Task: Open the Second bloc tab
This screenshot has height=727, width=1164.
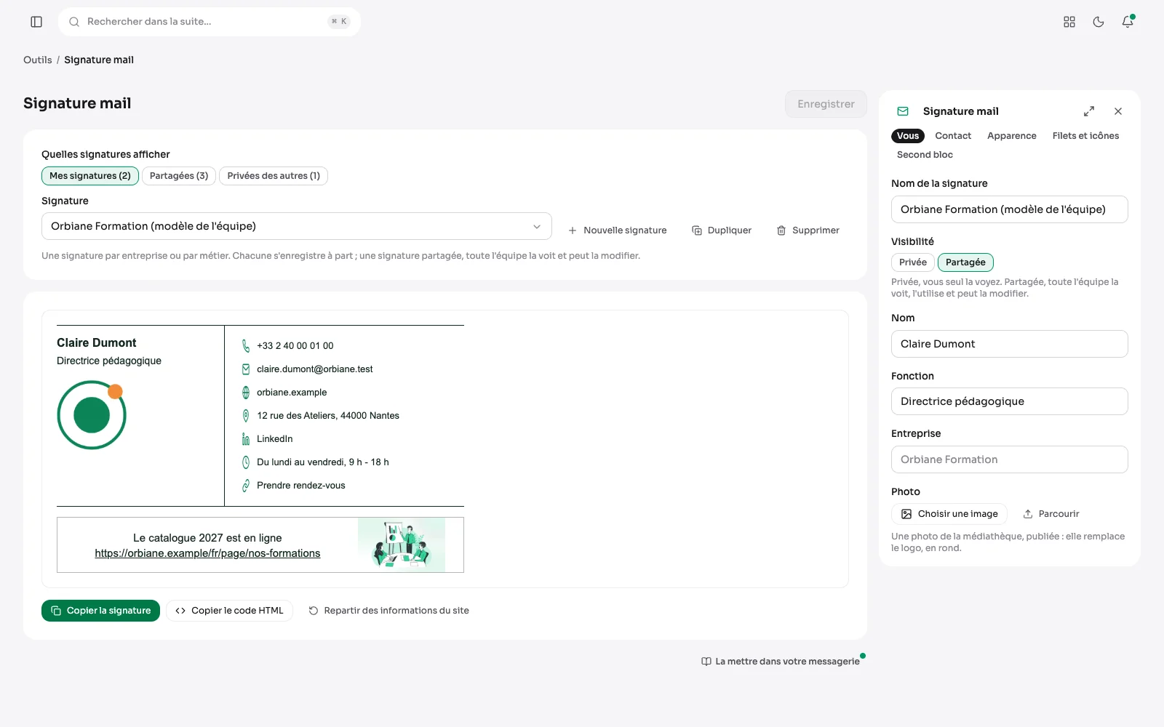Action: tap(925, 155)
